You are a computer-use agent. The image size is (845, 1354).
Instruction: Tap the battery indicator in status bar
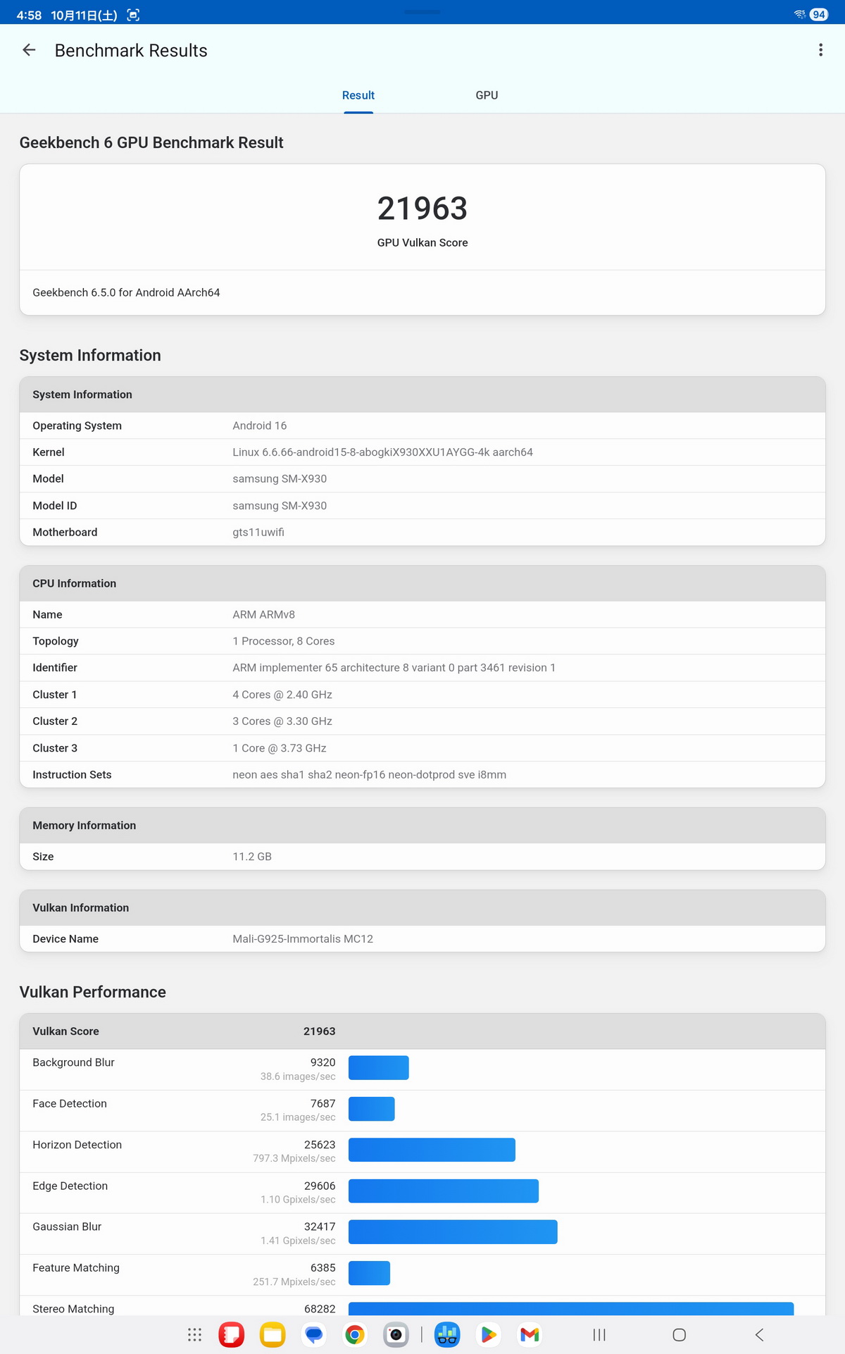tap(819, 15)
